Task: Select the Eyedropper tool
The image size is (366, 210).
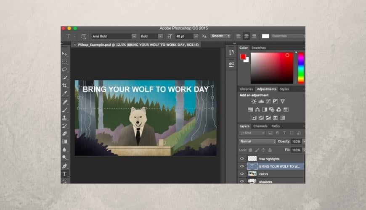Action: tap(65, 93)
